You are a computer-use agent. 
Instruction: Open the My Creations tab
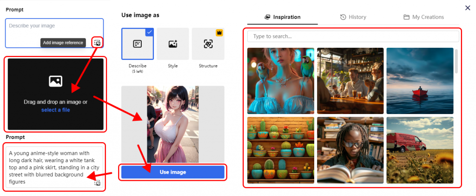[423, 17]
